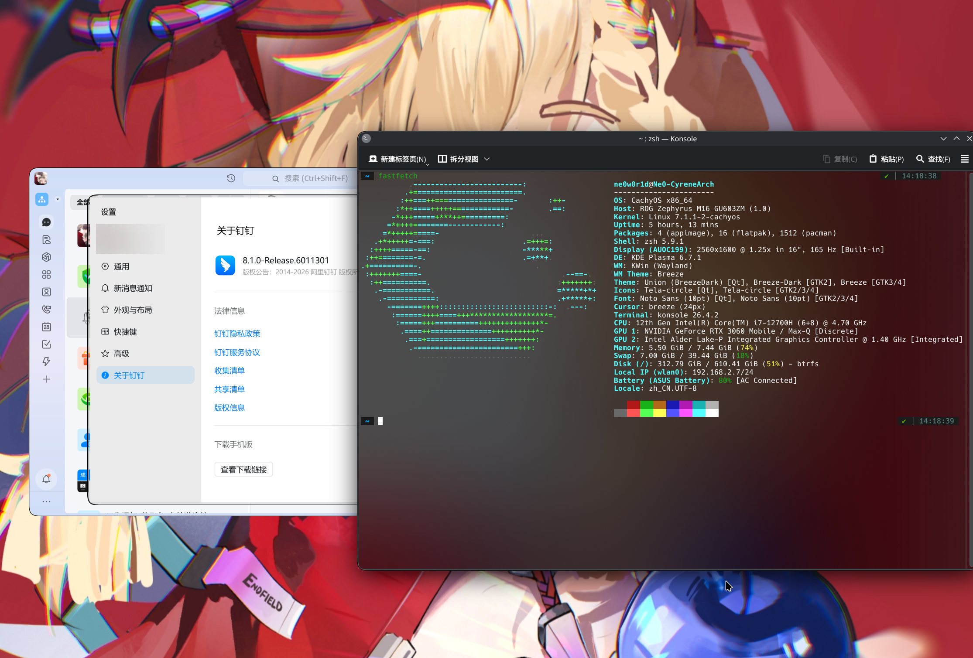The image size is (973, 658).
Task: Click the Konsole vertical scrollbar
Action: click(x=970, y=371)
